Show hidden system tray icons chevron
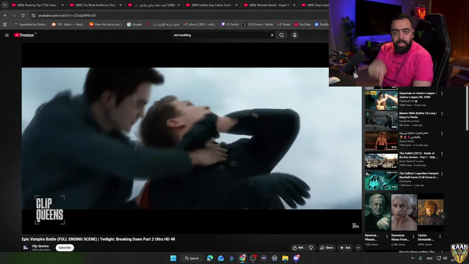The image size is (469, 264). click(x=413, y=258)
